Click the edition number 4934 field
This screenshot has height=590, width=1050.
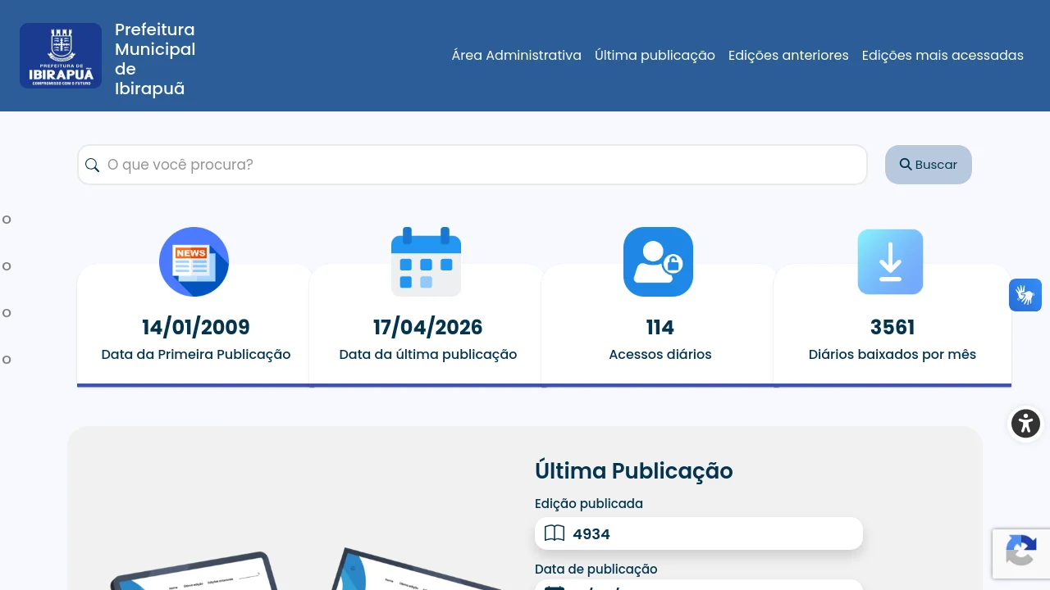699,533
